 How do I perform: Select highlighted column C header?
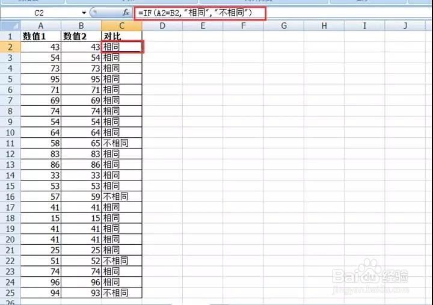click(x=121, y=26)
